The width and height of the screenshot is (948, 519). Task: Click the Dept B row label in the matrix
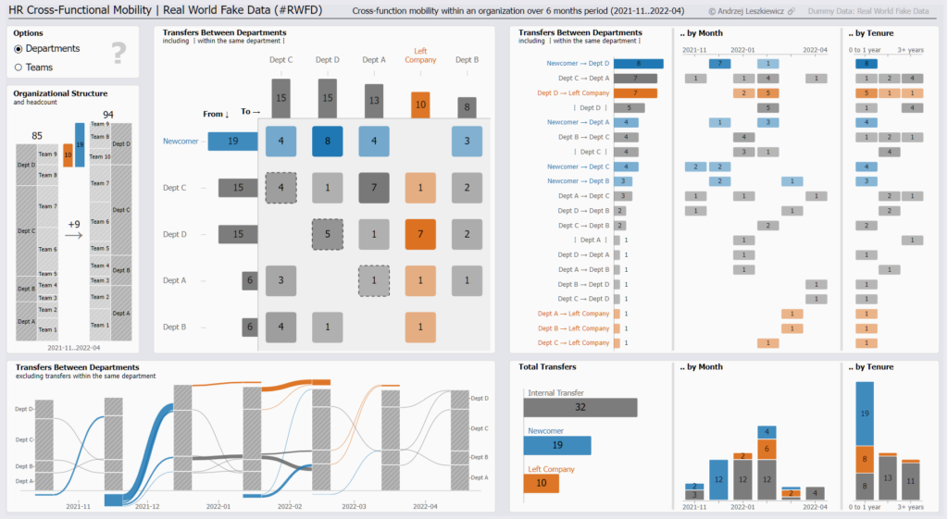175,327
